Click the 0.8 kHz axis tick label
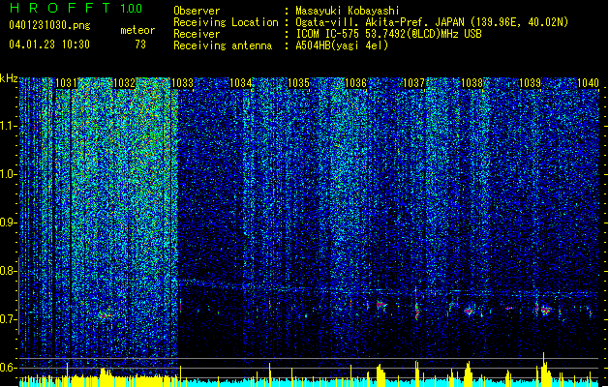This screenshot has width=609, height=387. click(x=8, y=271)
